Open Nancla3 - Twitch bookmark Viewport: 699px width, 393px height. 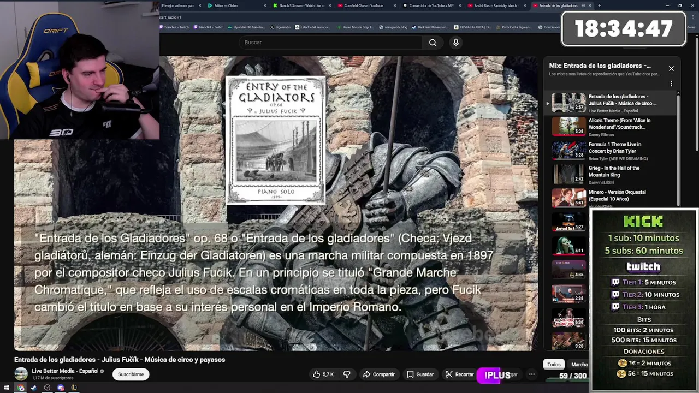coord(209,27)
